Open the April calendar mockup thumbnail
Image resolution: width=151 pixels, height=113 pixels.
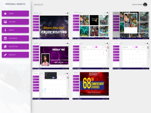click(91, 56)
